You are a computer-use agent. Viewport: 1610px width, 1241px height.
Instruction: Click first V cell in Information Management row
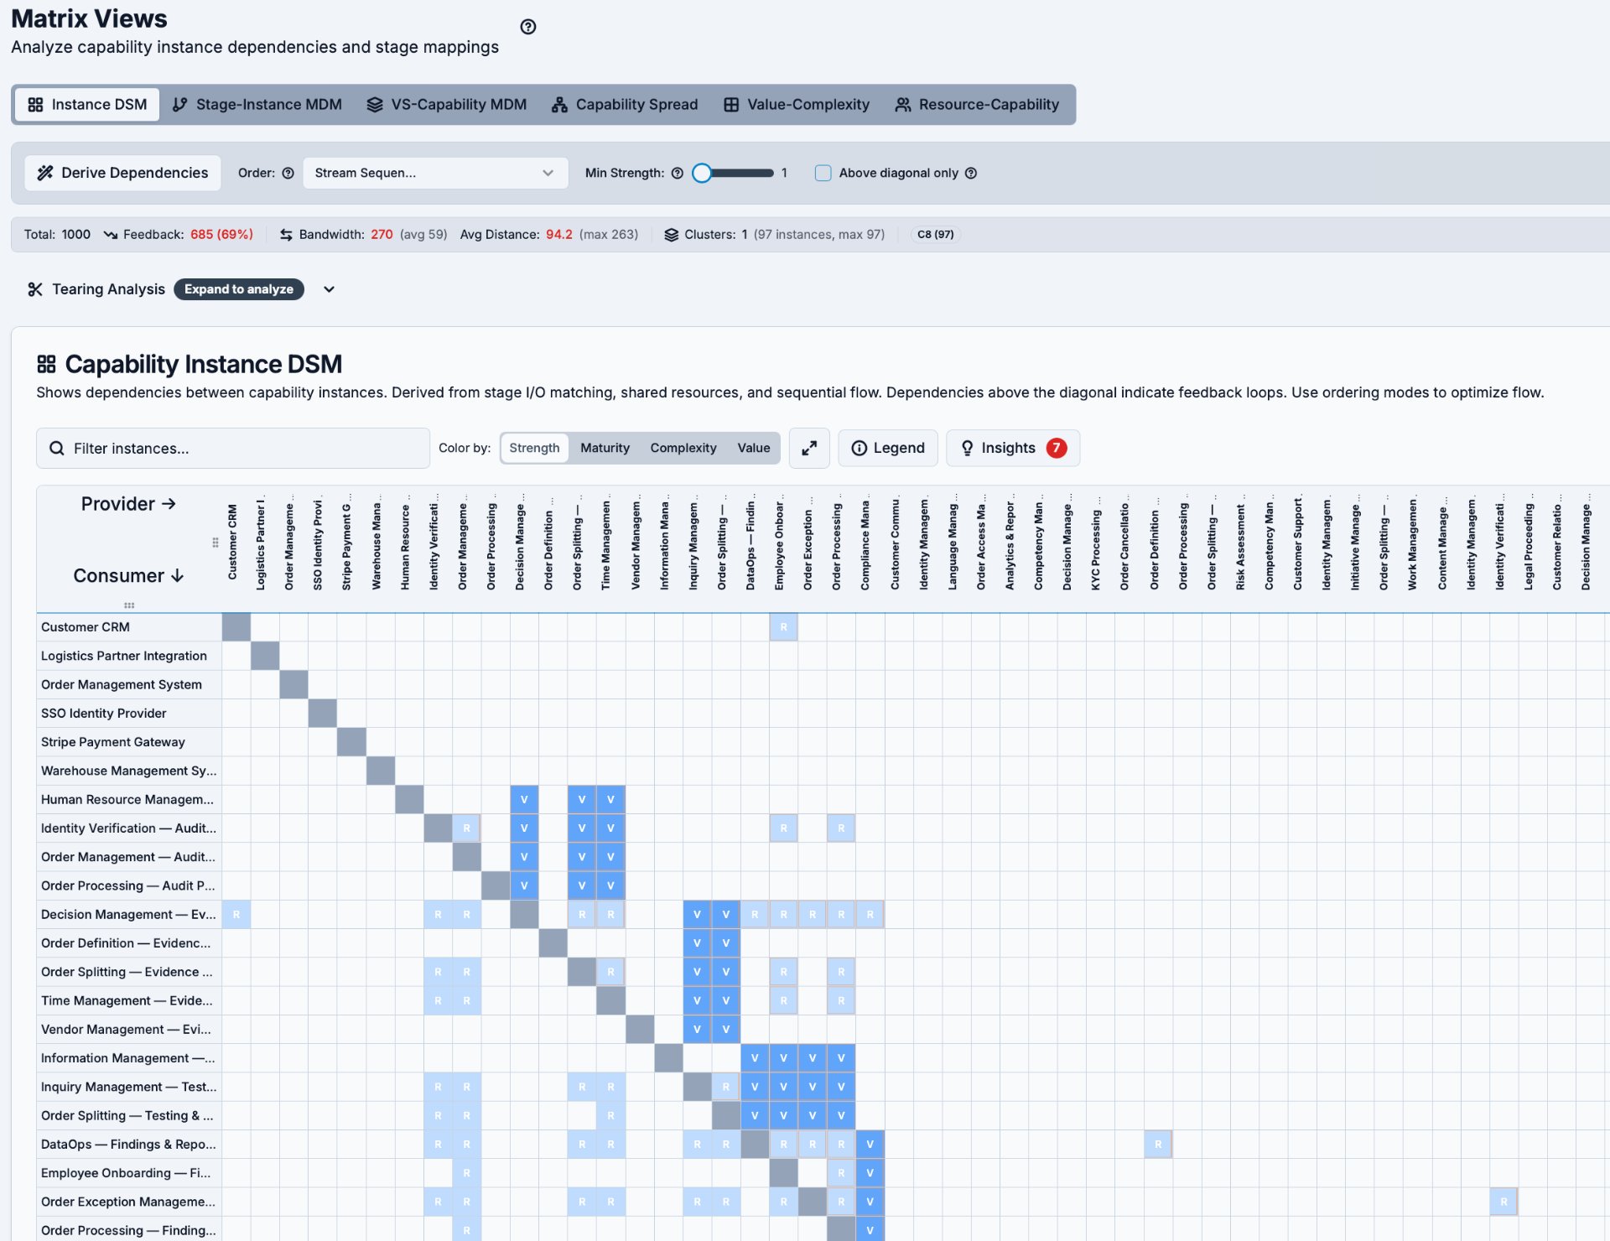(x=755, y=1058)
